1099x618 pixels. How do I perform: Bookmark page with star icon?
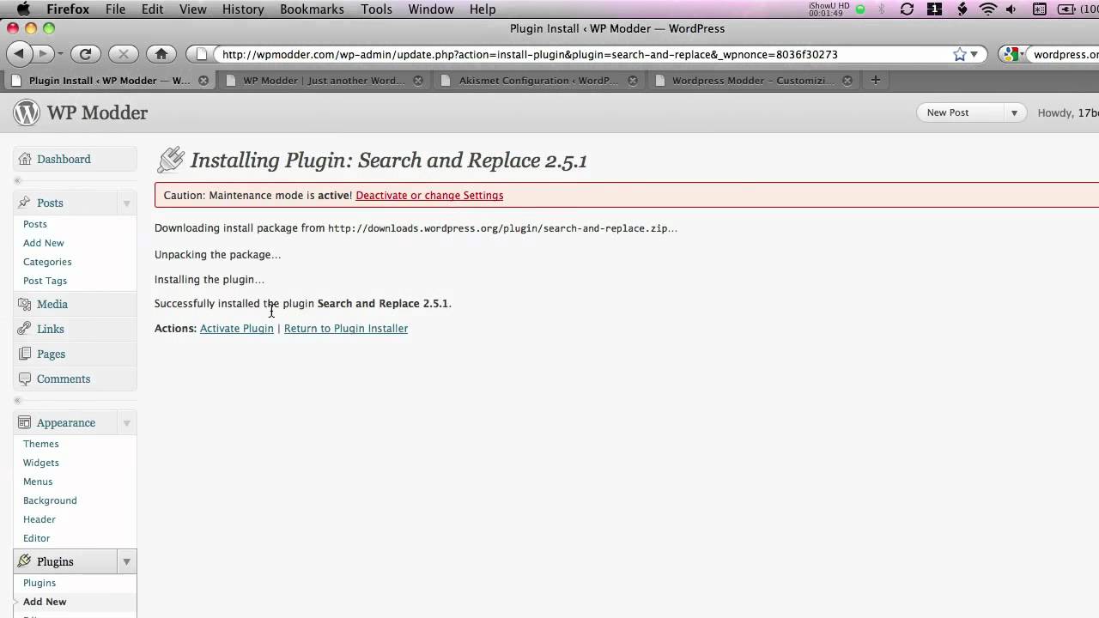959,54
